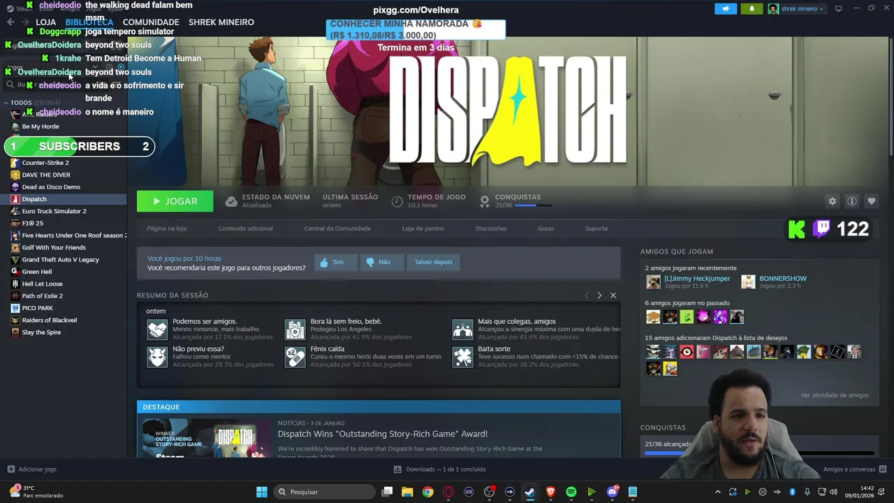Click Slay the Spire game icon
This screenshot has width=894, height=503.
point(15,333)
